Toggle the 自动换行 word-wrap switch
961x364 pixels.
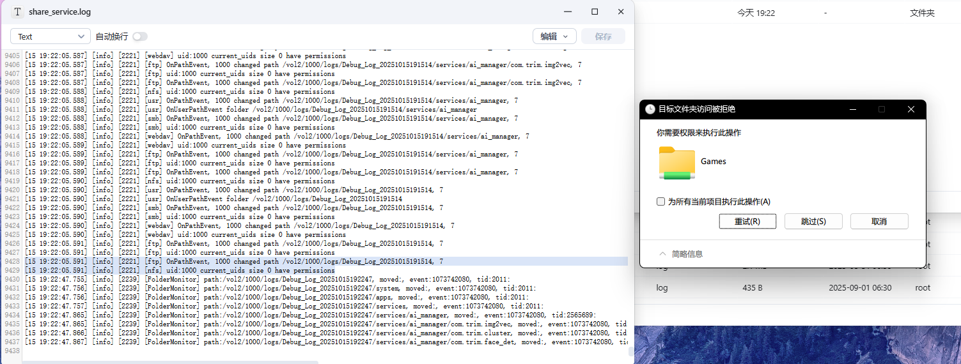pos(140,36)
